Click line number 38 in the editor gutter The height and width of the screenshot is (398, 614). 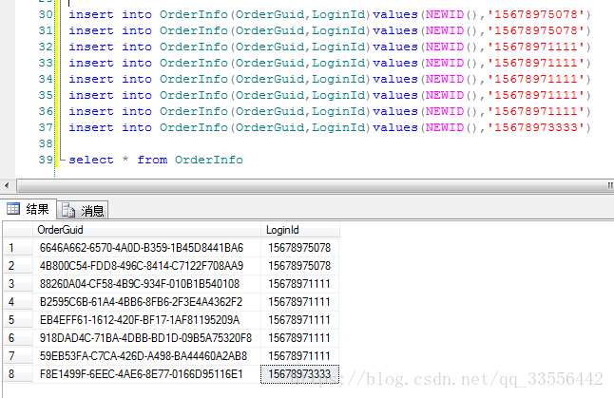(x=46, y=143)
